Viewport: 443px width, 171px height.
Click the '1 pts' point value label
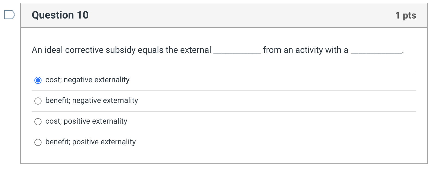[406, 15]
